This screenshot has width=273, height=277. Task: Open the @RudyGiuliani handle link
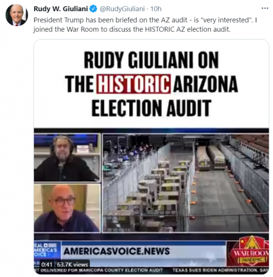coord(122,9)
